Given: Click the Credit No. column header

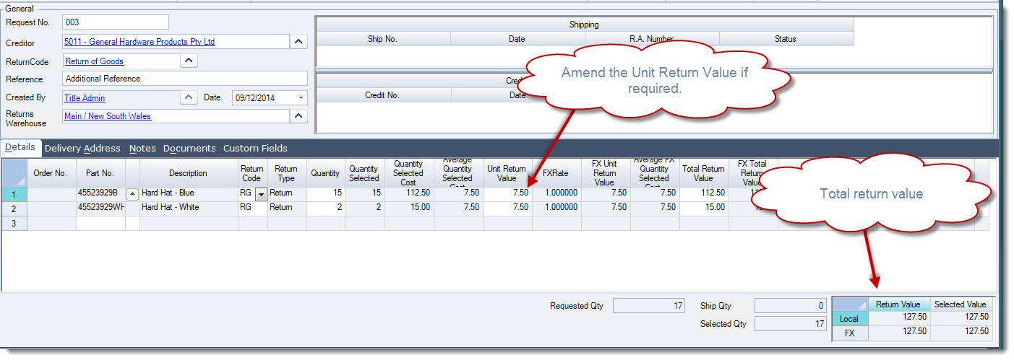Looking at the screenshot, I should [384, 95].
